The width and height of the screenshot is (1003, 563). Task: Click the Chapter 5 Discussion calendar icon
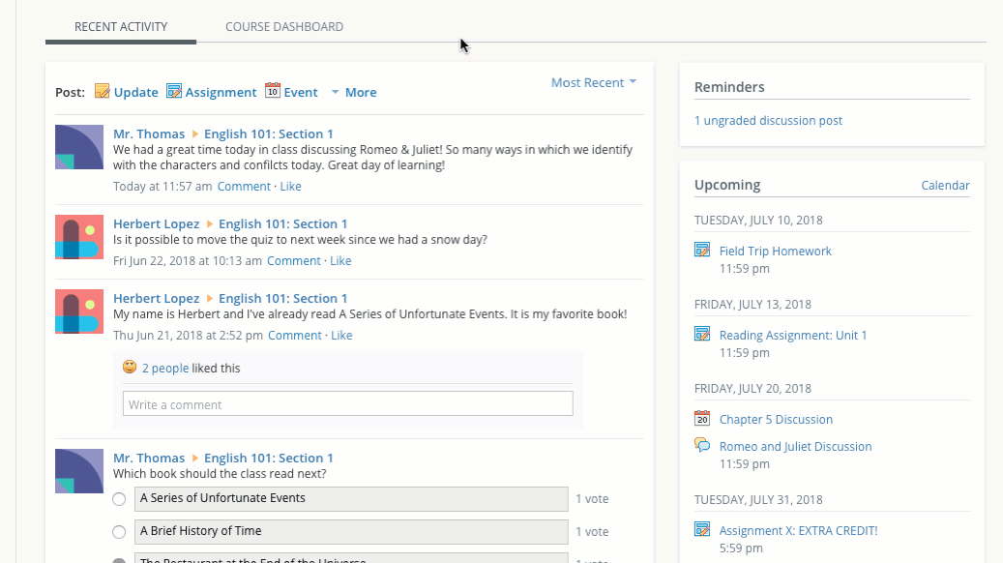coord(702,419)
